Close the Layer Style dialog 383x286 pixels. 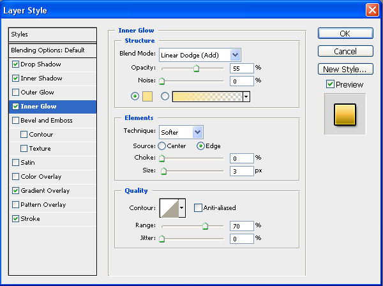coord(372,10)
